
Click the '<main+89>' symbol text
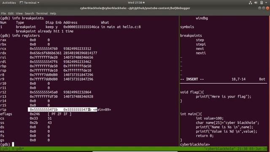pos(102,110)
